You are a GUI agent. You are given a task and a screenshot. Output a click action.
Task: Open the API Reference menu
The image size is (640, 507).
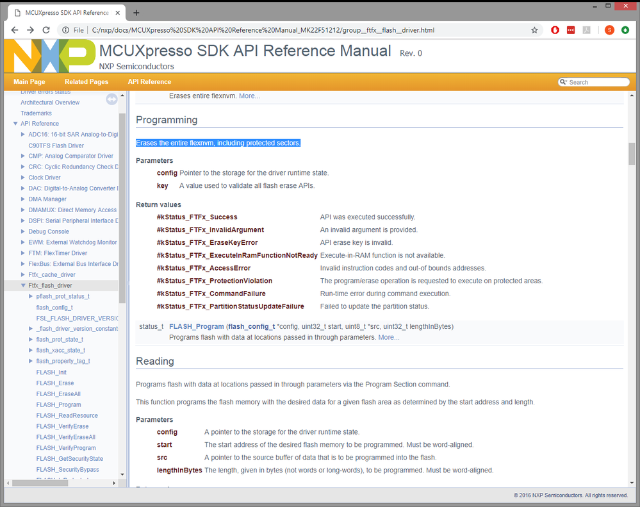click(149, 81)
